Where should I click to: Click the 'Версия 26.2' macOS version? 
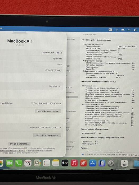(55, 86)
